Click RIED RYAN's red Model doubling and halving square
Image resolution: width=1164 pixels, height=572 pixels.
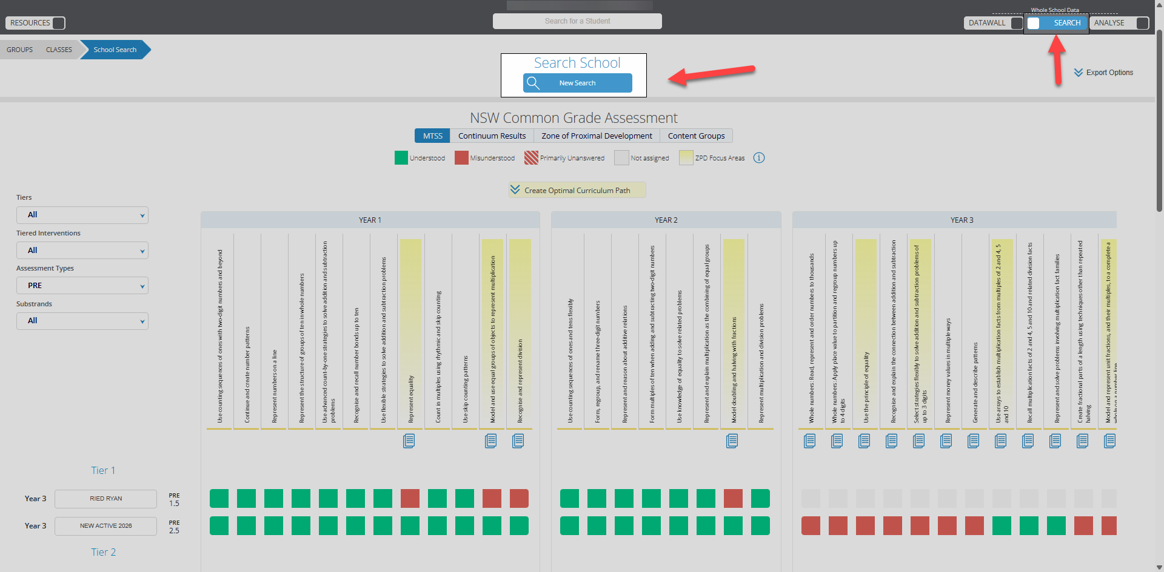733,499
